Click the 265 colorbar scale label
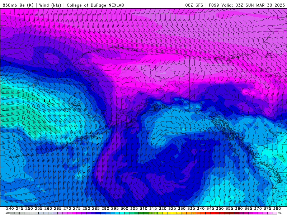Image resolution: width=287 pixels, height=215 pixels. (x=58, y=209)
